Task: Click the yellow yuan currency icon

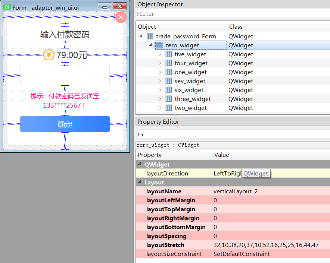Action: pos(49,55)
